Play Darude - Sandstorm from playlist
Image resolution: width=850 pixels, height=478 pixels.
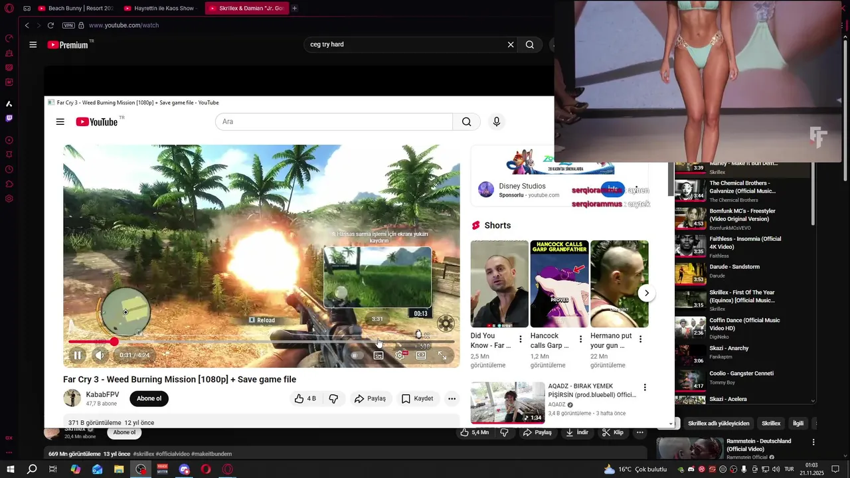pyautogui.click(x=734, y=267)
